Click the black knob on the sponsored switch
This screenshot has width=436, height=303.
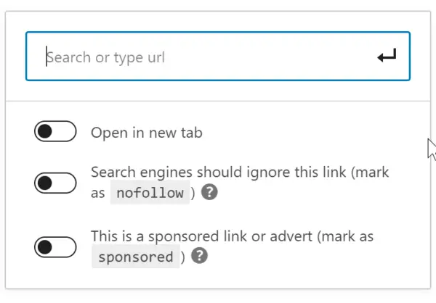coord(45,247)
